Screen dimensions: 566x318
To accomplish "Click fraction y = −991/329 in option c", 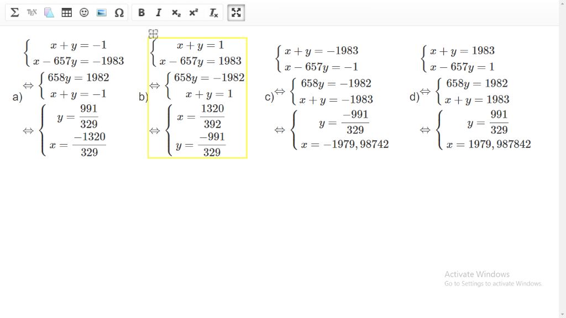I will 344,122.
